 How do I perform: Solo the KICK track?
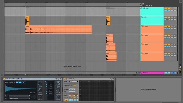point(172,17)
